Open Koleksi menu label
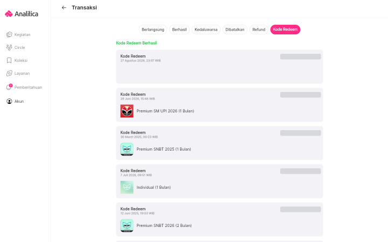 click(21, 60)
